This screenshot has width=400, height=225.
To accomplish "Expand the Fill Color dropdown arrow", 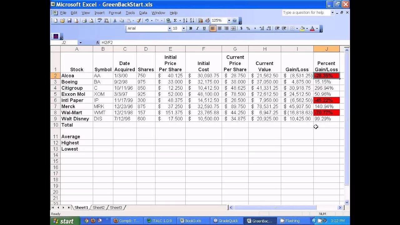I will pos(307,28).
